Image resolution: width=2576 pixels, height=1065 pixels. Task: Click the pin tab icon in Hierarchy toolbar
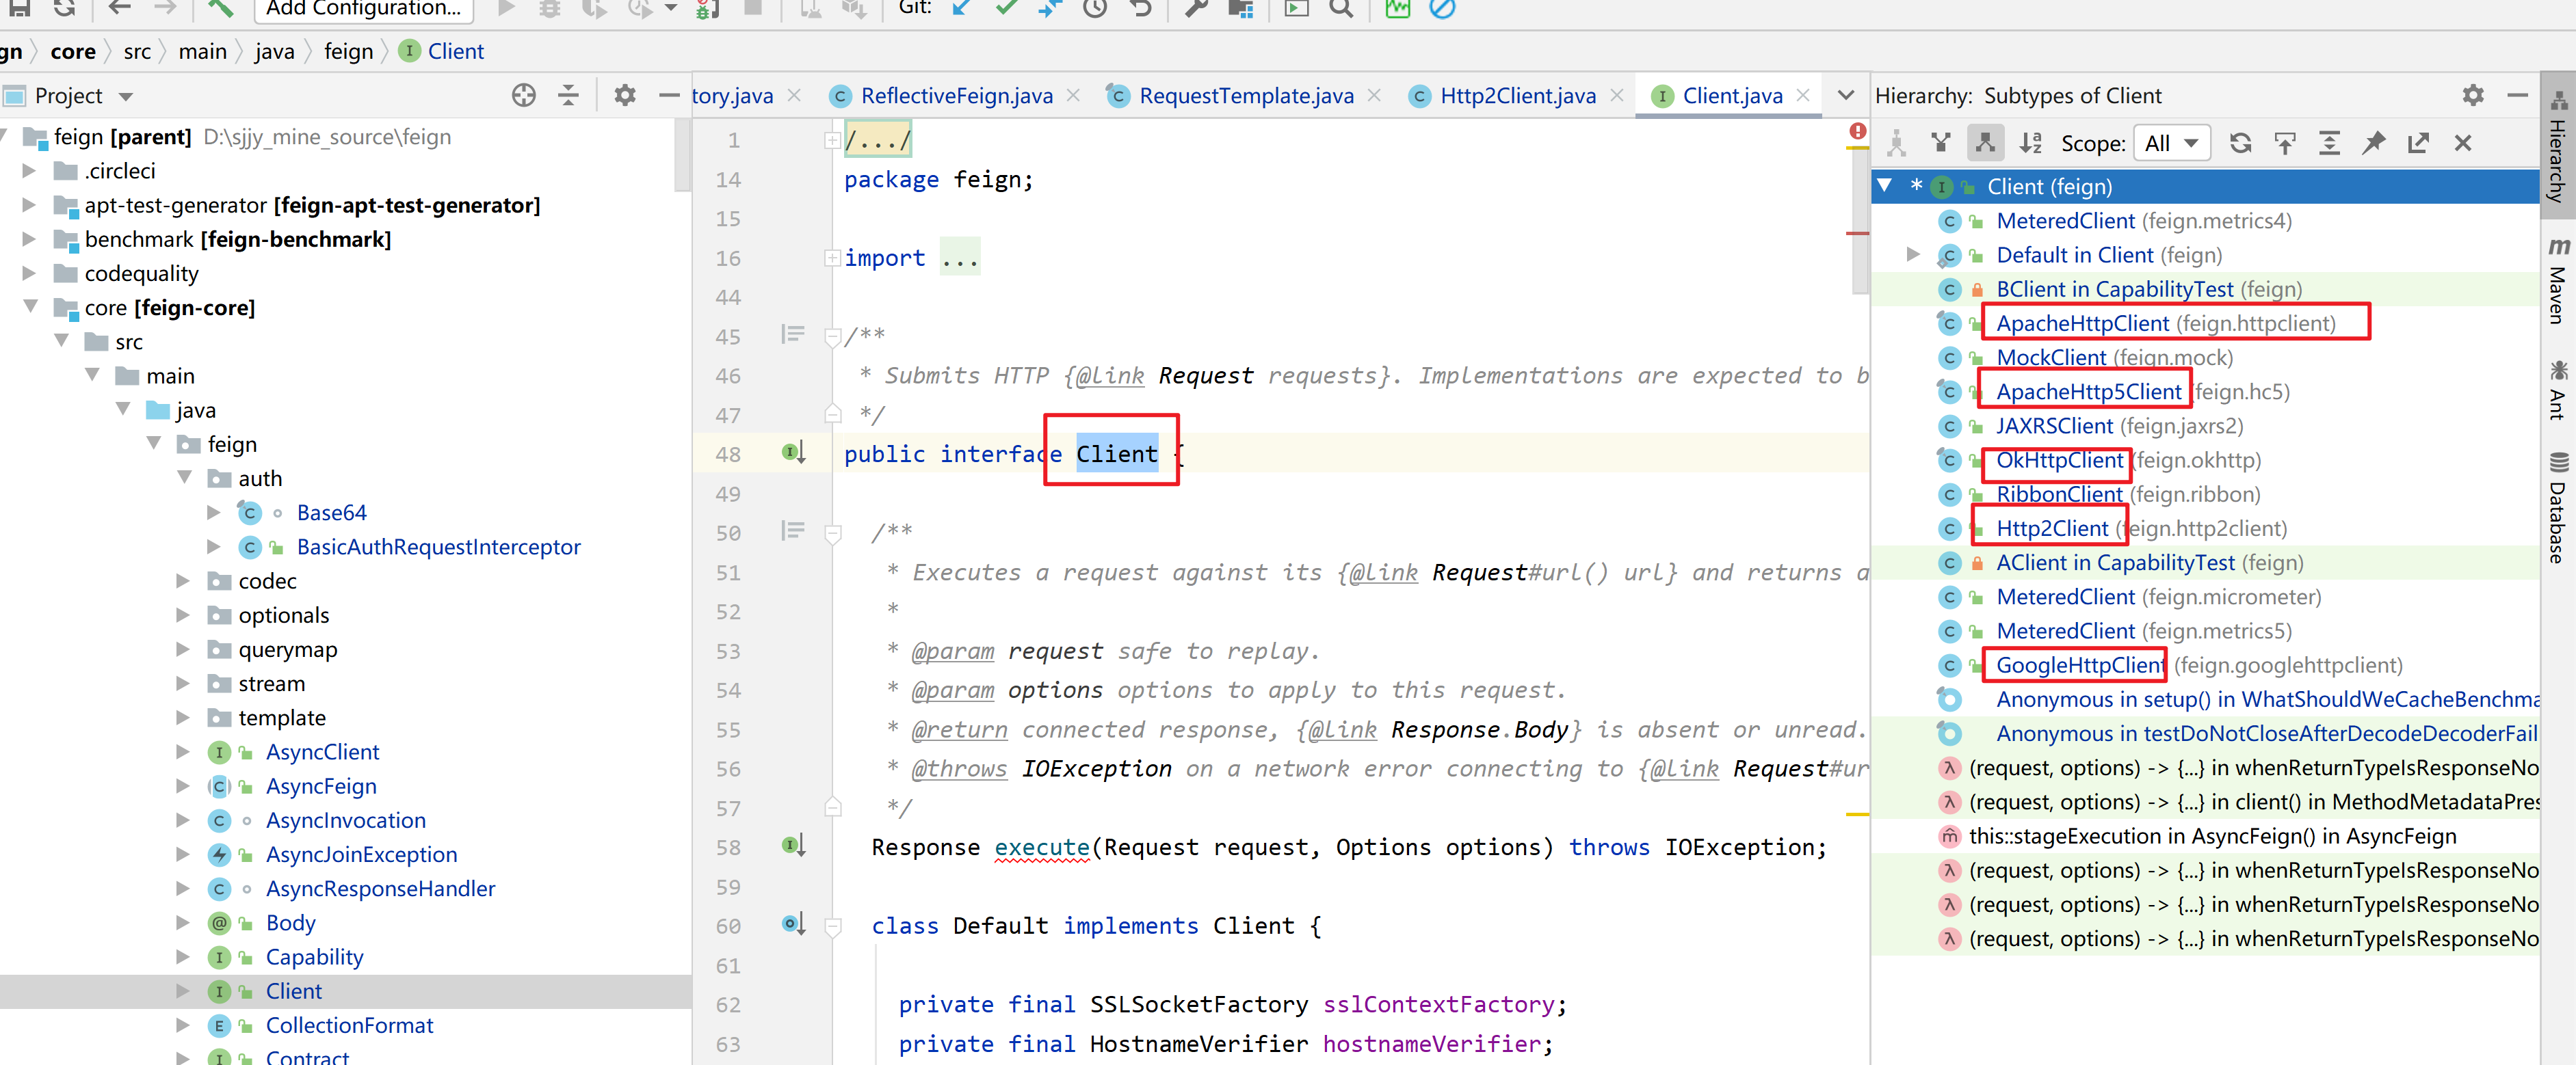[x=2373, y=143]
